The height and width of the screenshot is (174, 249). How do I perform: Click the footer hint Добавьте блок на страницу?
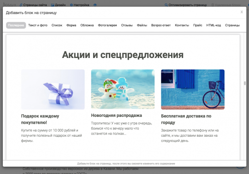pyautogui.click(x=126, y=163)
